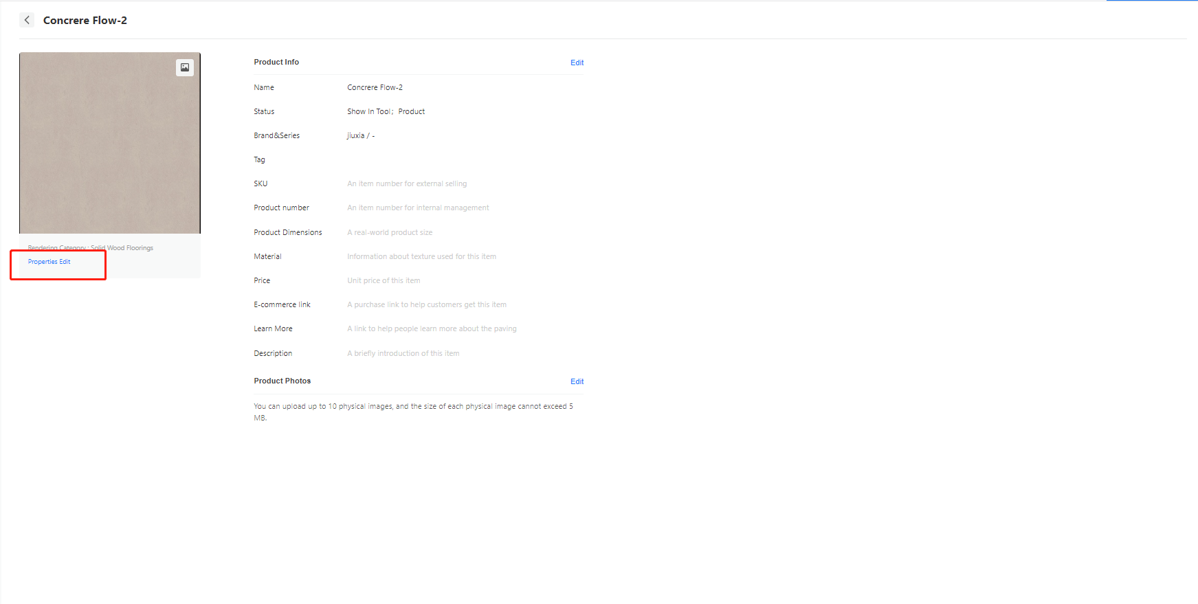Click the Price unit price placeholder
The width and height of the screenshot is (1198, 604).
(384, 280)
